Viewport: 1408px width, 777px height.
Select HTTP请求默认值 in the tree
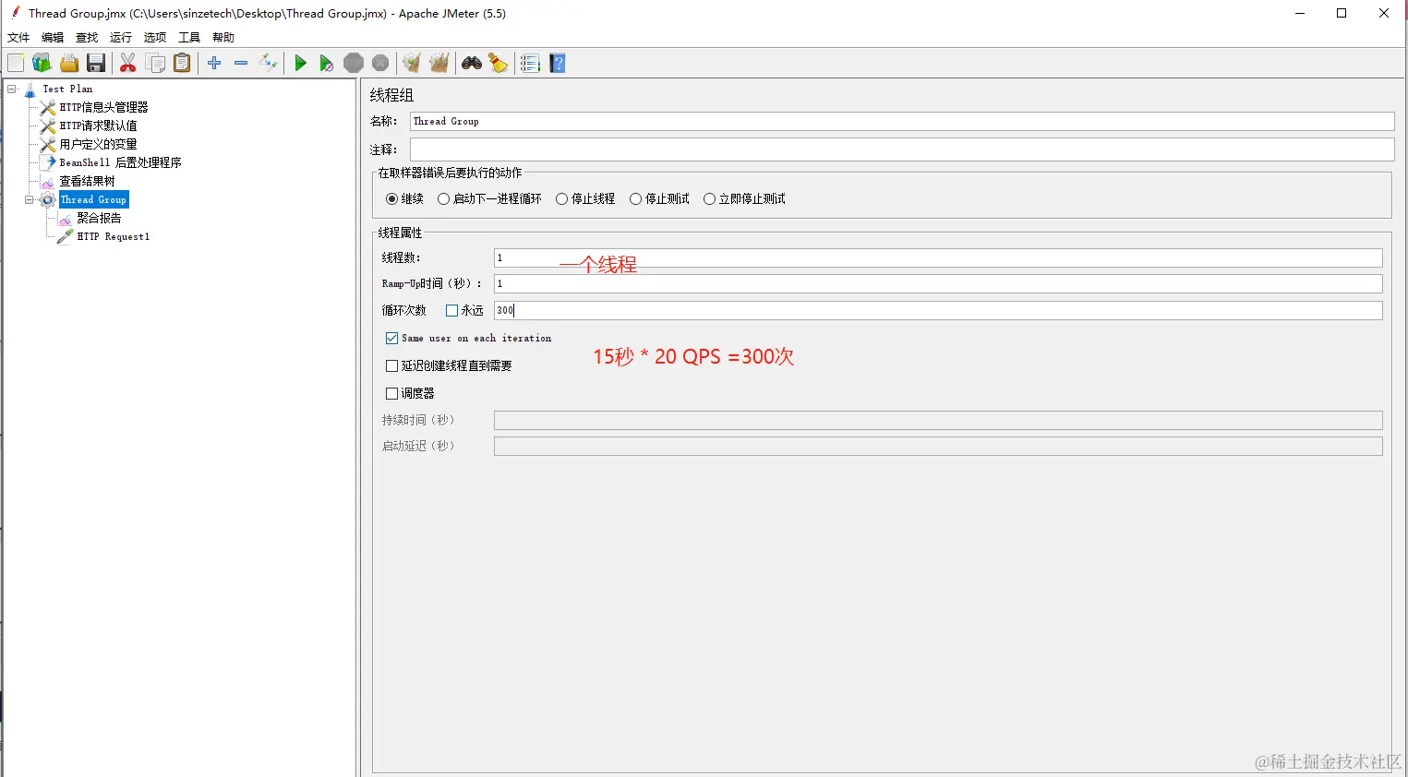click(x=98, y=126)
